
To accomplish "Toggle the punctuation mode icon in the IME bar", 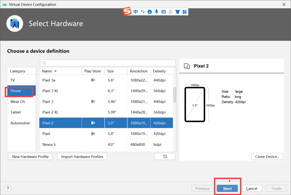I will (x=143, y=12).
